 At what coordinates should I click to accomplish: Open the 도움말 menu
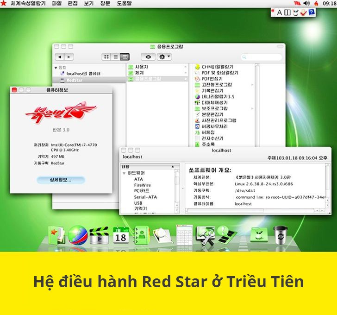tap(124, 3)
